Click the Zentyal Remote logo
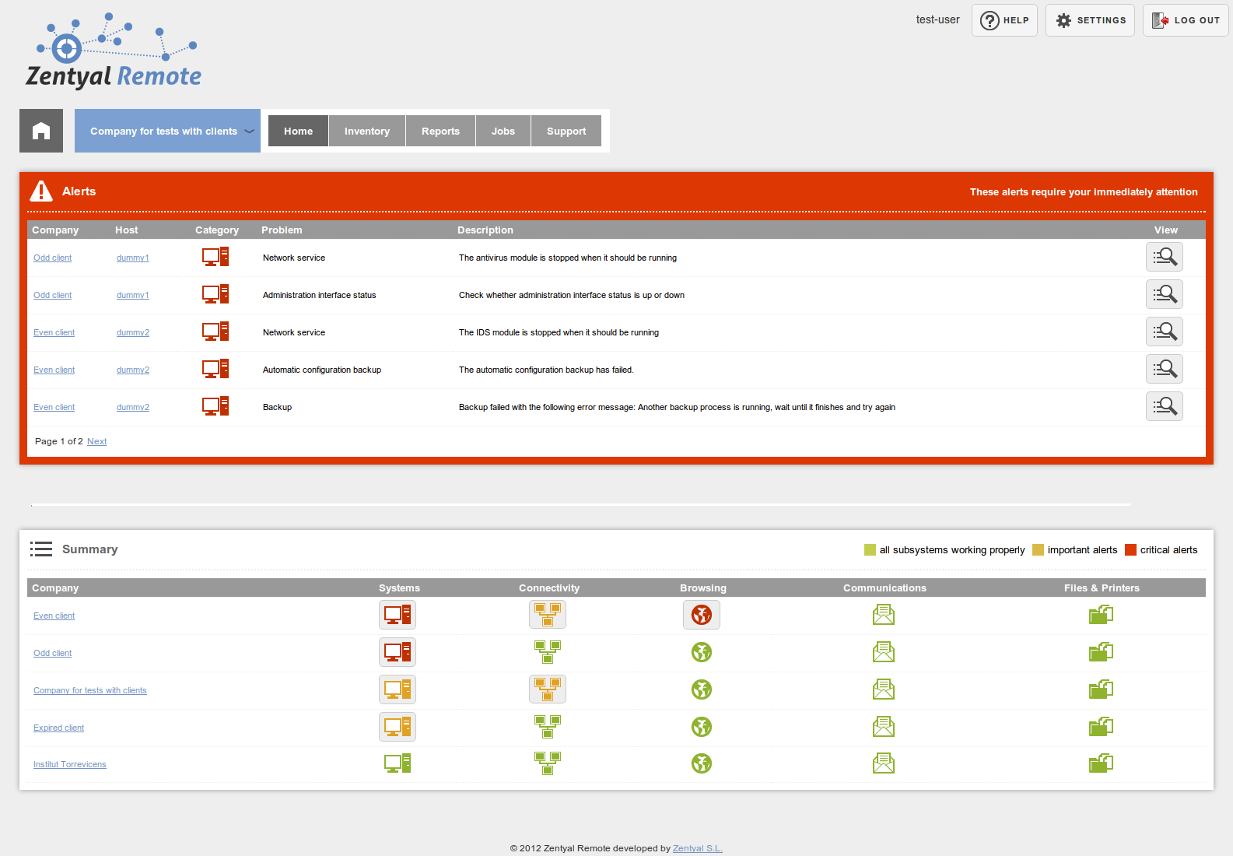 click(x=114, y=51)
